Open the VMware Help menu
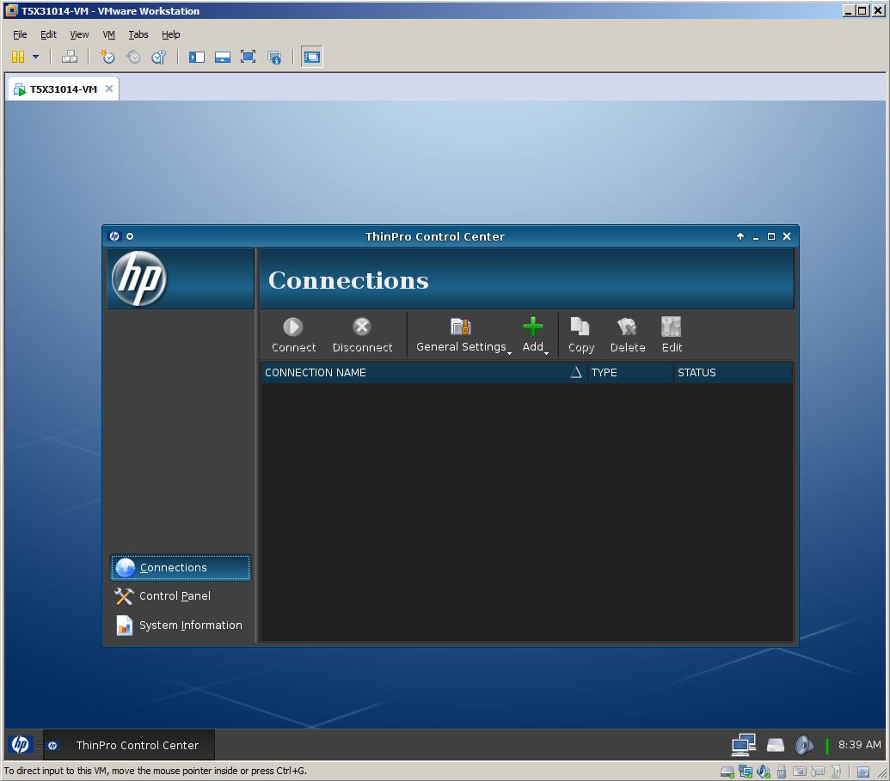Image resolution: width=890 pixels, height=781 pixels. tap(171, 34)
